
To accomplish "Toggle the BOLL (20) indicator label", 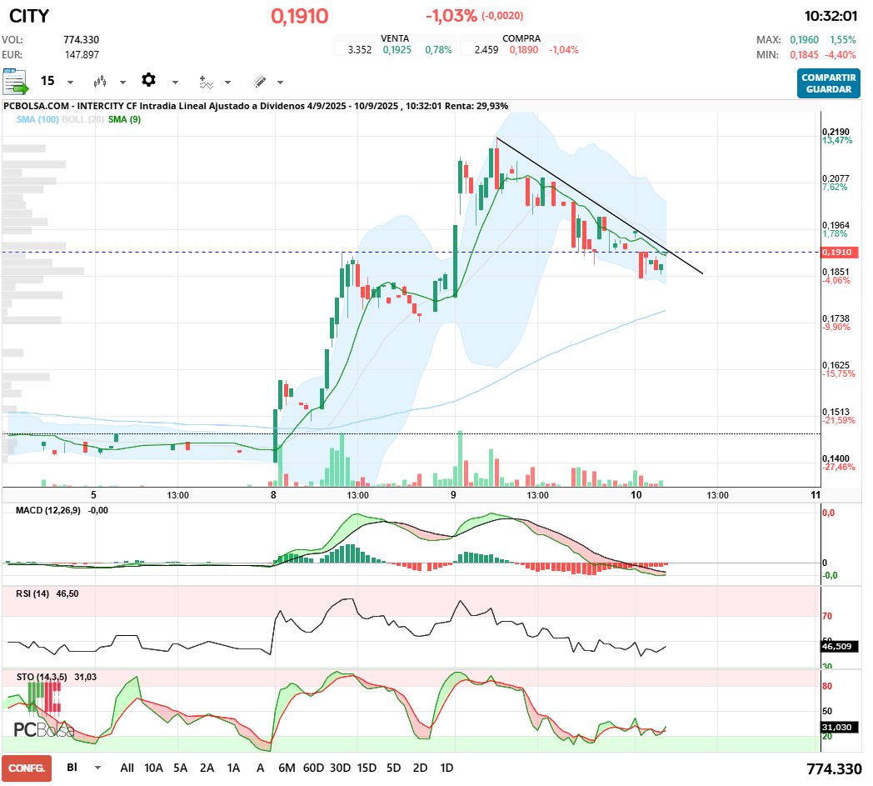I will click(x=83, y=119).
